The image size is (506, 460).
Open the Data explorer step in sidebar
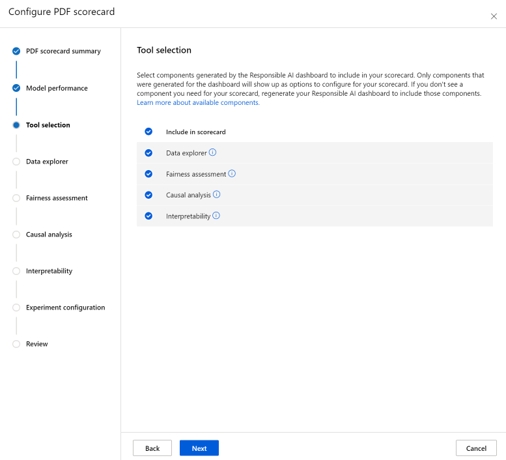pyautogui.click(x=47, y=162)
